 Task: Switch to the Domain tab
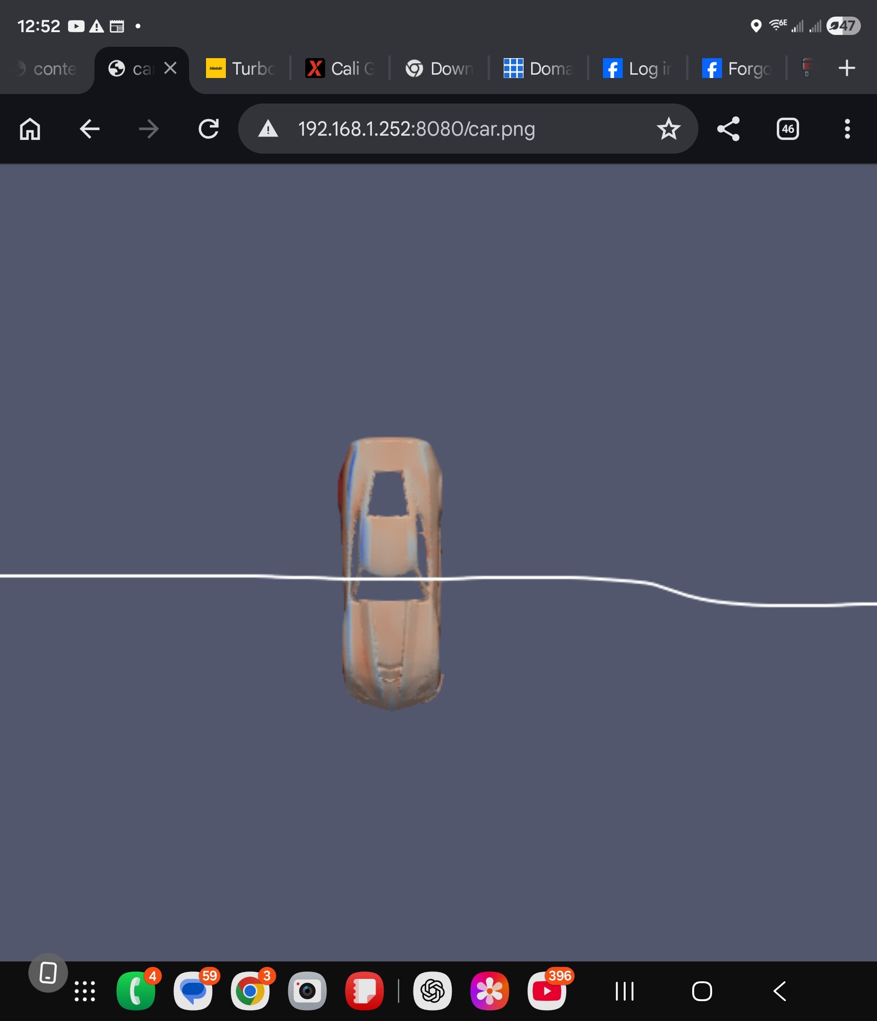[x=538, y=69]
